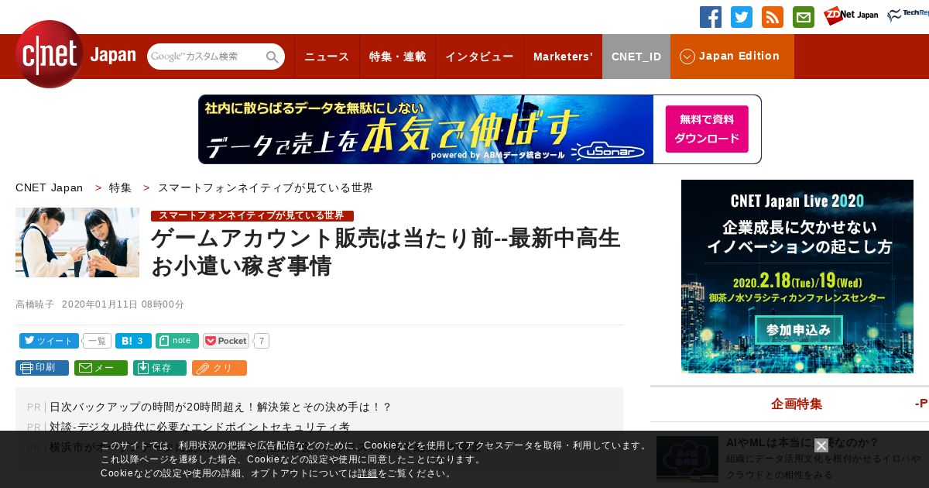Viewport: 929px width, 488px height.
Task: Click 無料で資料ダウンロード button in banner
Action: pyautogui.click(x=707, y=129)
